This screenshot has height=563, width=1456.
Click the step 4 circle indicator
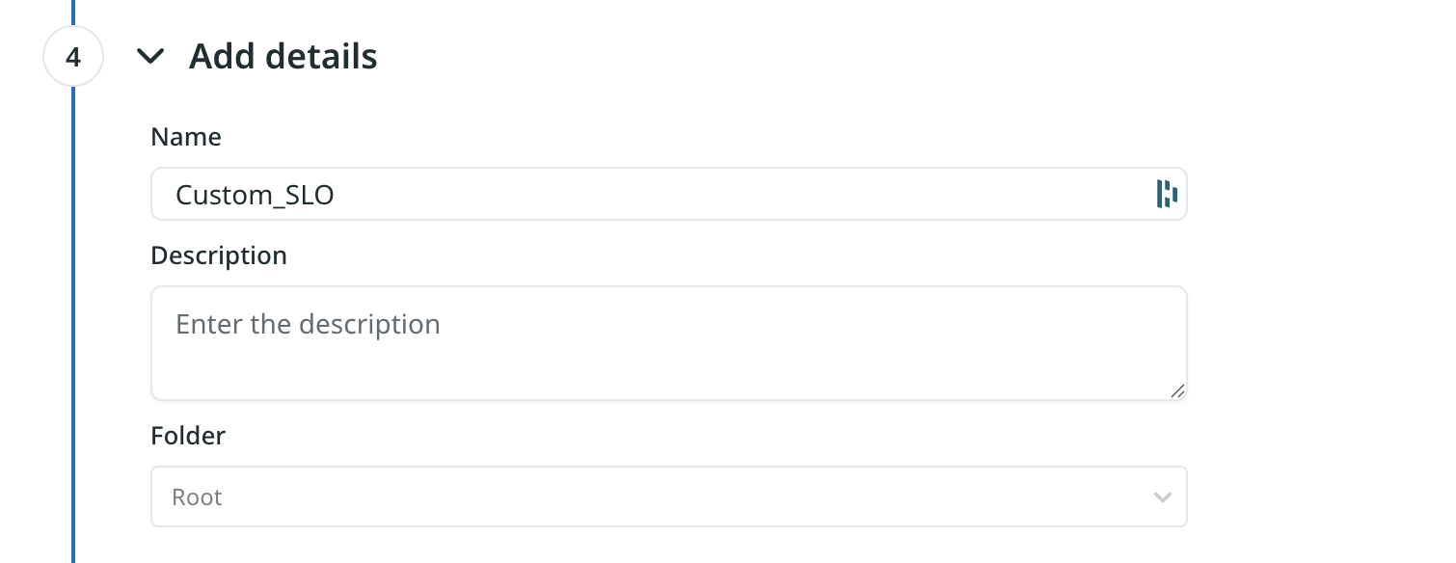click(x=73, y=57)
